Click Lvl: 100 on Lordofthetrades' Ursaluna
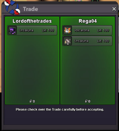This screenshot has height=131, width=119. point(48,30)
